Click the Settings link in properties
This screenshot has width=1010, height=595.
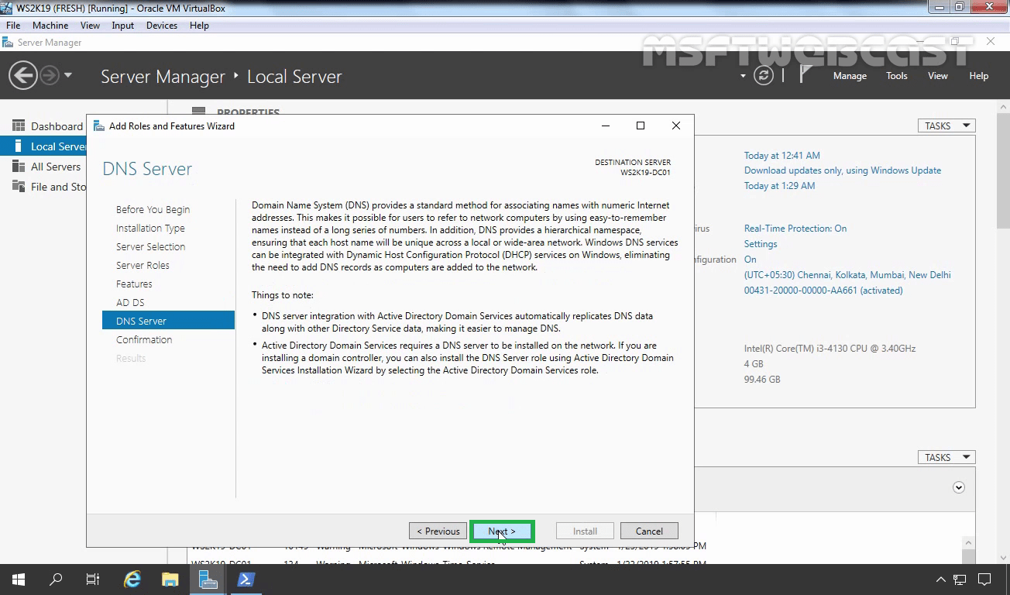coord(761,244)
